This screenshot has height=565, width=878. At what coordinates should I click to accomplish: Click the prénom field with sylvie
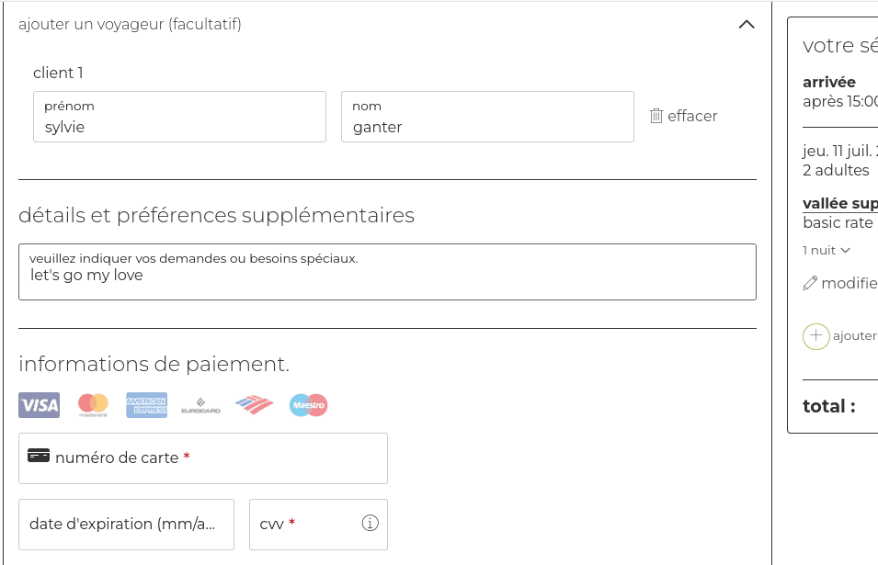point(180,117)
